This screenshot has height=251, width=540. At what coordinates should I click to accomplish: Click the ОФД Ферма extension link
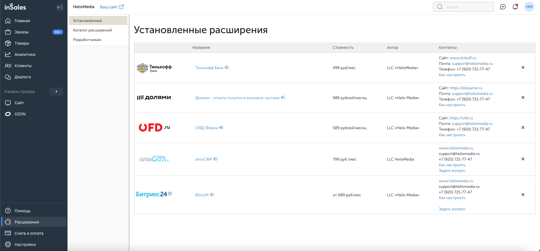tap(209, 128)
